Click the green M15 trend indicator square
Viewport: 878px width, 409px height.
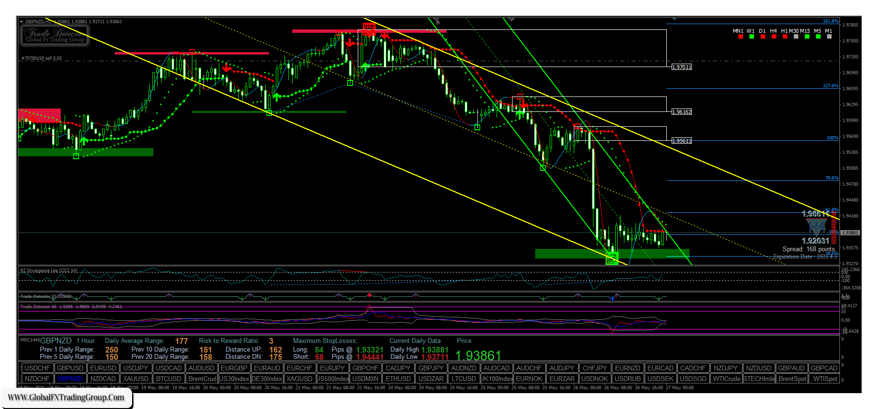(807, 37)
